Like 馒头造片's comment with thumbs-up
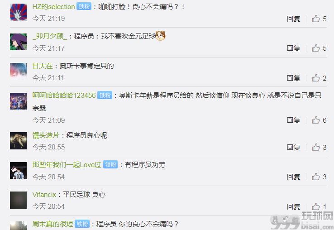 (316, 147)
